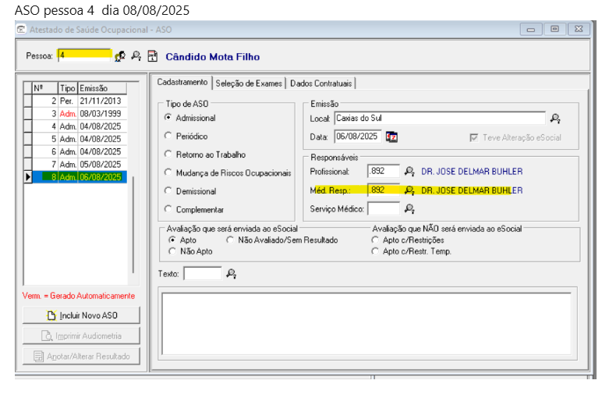
Task: Open the document icon before Cândido Mota Filho
Action: pos(152,56)
